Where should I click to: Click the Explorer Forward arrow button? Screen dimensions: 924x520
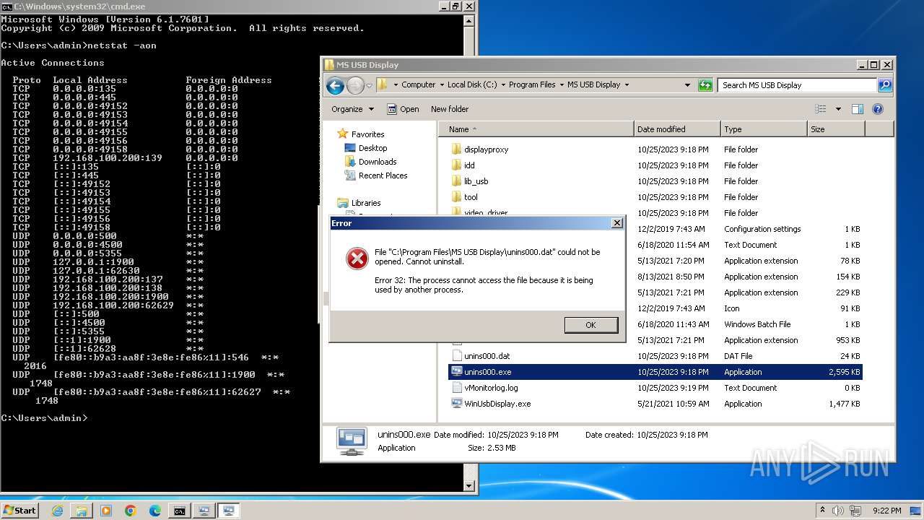355,86
